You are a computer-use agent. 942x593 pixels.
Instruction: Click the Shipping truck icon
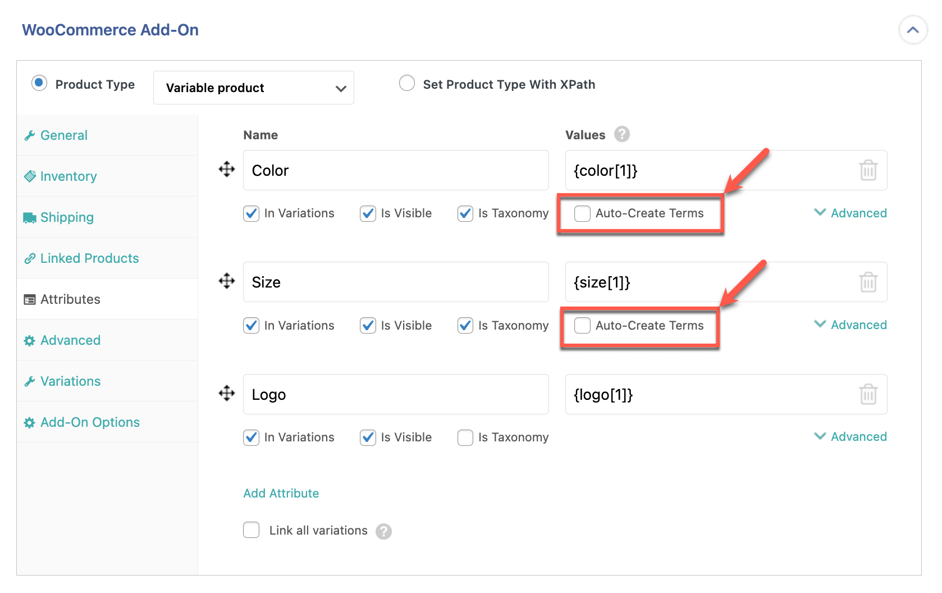30,218
